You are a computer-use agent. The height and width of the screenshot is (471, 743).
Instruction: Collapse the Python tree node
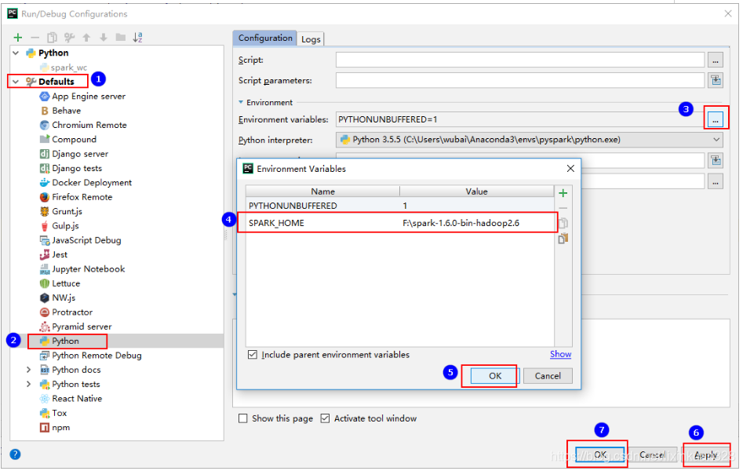[x=14, y=53]
